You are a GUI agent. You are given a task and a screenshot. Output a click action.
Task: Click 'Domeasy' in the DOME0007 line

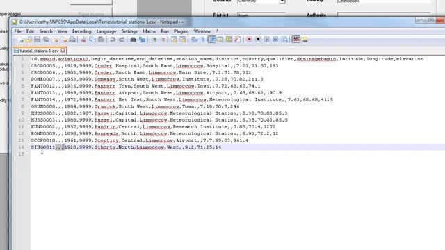click(105, 79)
